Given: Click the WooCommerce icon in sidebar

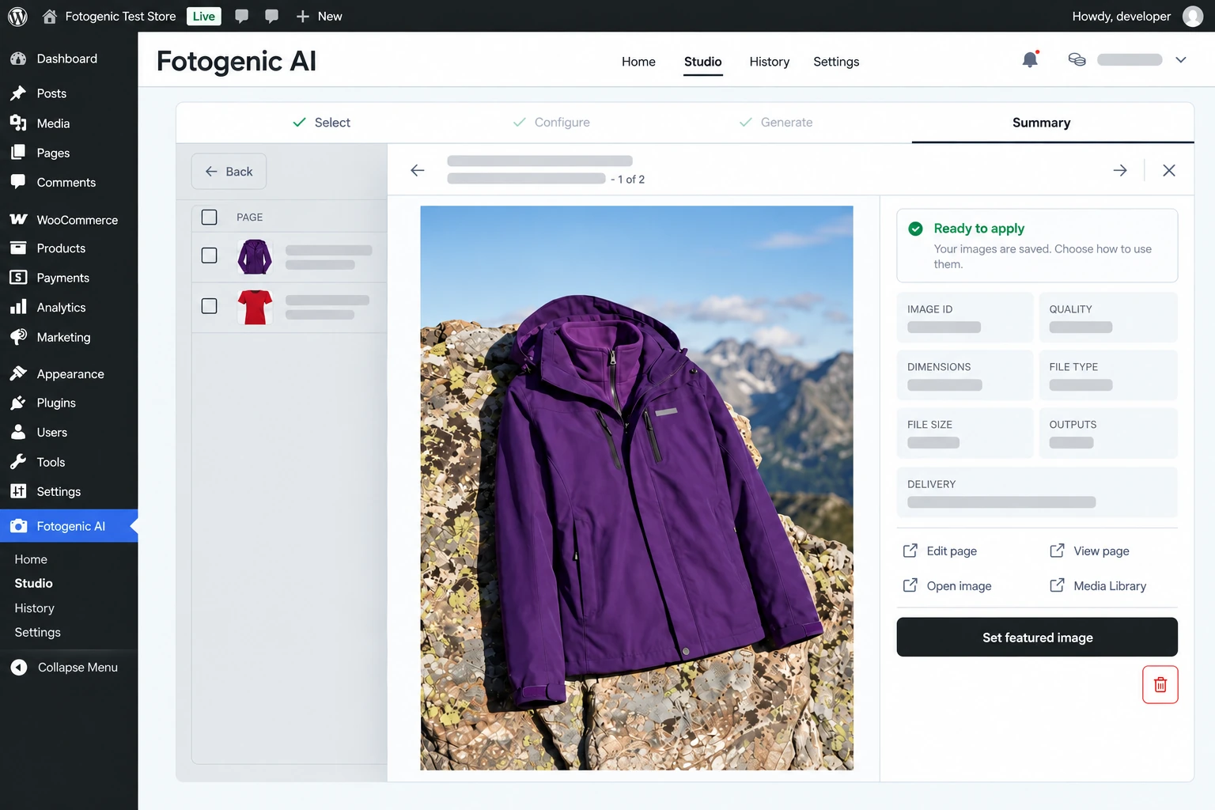Looking at the screenshot, I should [18, 219].
